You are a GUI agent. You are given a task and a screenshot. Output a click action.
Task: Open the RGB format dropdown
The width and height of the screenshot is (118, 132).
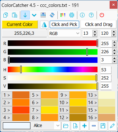(65, 33)
